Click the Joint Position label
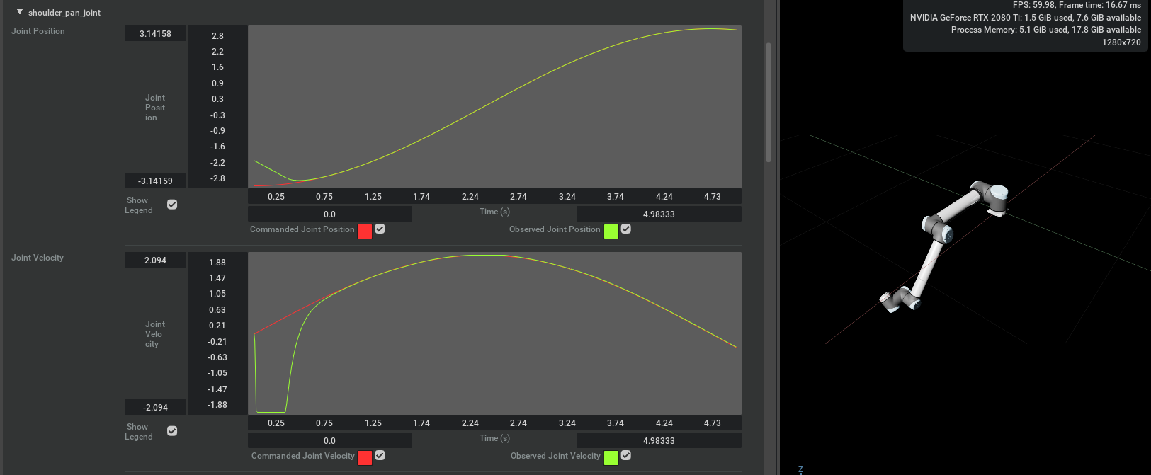 click(38, 31)
